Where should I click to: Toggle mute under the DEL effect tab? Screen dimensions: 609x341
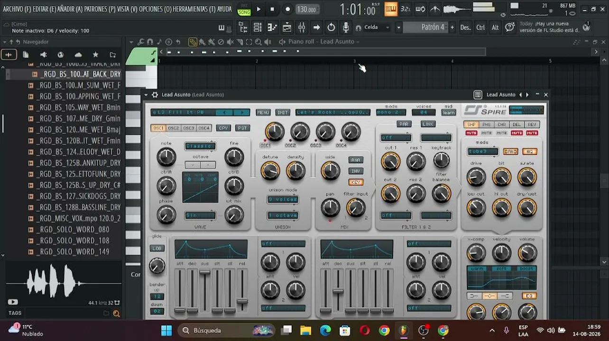click(517, 133)
